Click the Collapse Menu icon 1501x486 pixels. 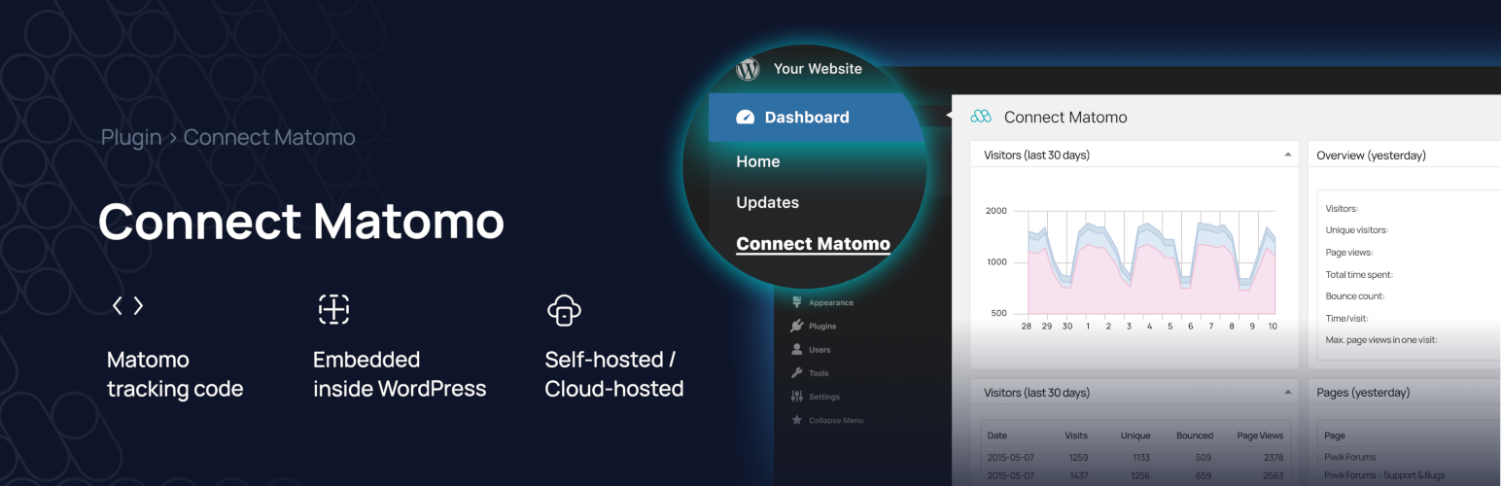(x=797, y=420)
